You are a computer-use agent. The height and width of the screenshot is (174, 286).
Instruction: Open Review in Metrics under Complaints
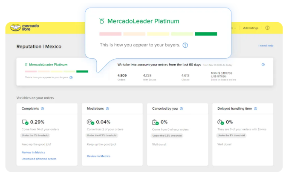[x=33, y=152]
